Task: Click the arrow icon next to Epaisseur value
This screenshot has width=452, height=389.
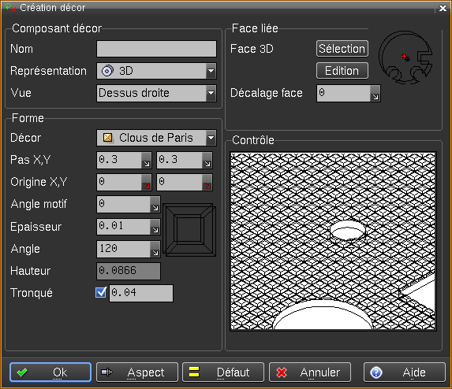Action: coord(155,227)
